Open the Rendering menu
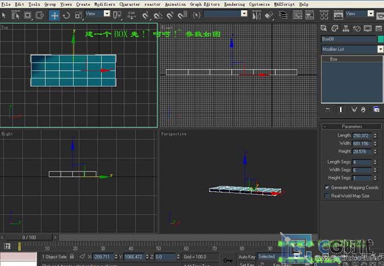This screenshot has width=384, height=266. pyautogui.click(x=234, y=4)
